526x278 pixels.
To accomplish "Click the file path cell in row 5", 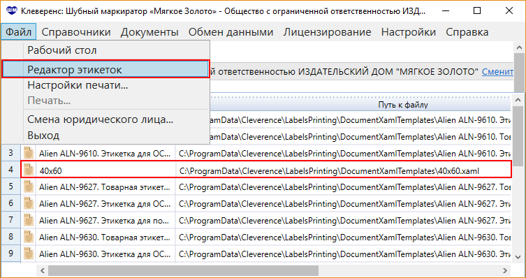I will [x=343, y=186].
